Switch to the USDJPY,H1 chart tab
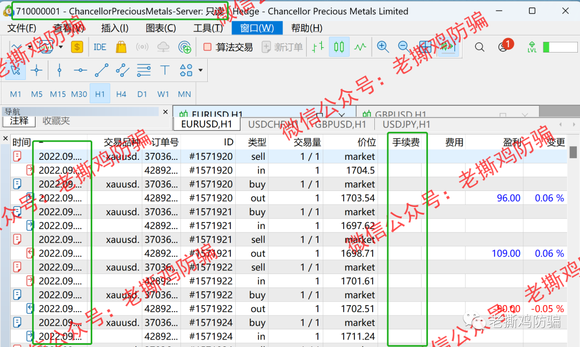The width and height of the screenshot is (580, 347). (x=406, y=124)
